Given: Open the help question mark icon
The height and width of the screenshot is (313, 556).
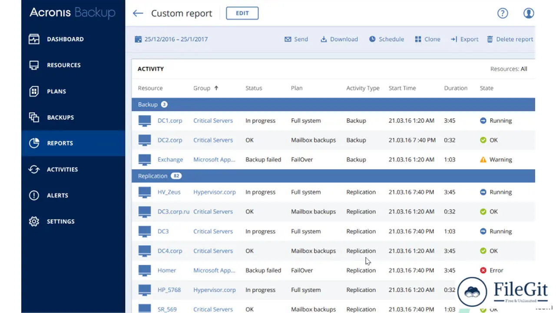Looking at the screenshot, I should click(x=503, y=13).
